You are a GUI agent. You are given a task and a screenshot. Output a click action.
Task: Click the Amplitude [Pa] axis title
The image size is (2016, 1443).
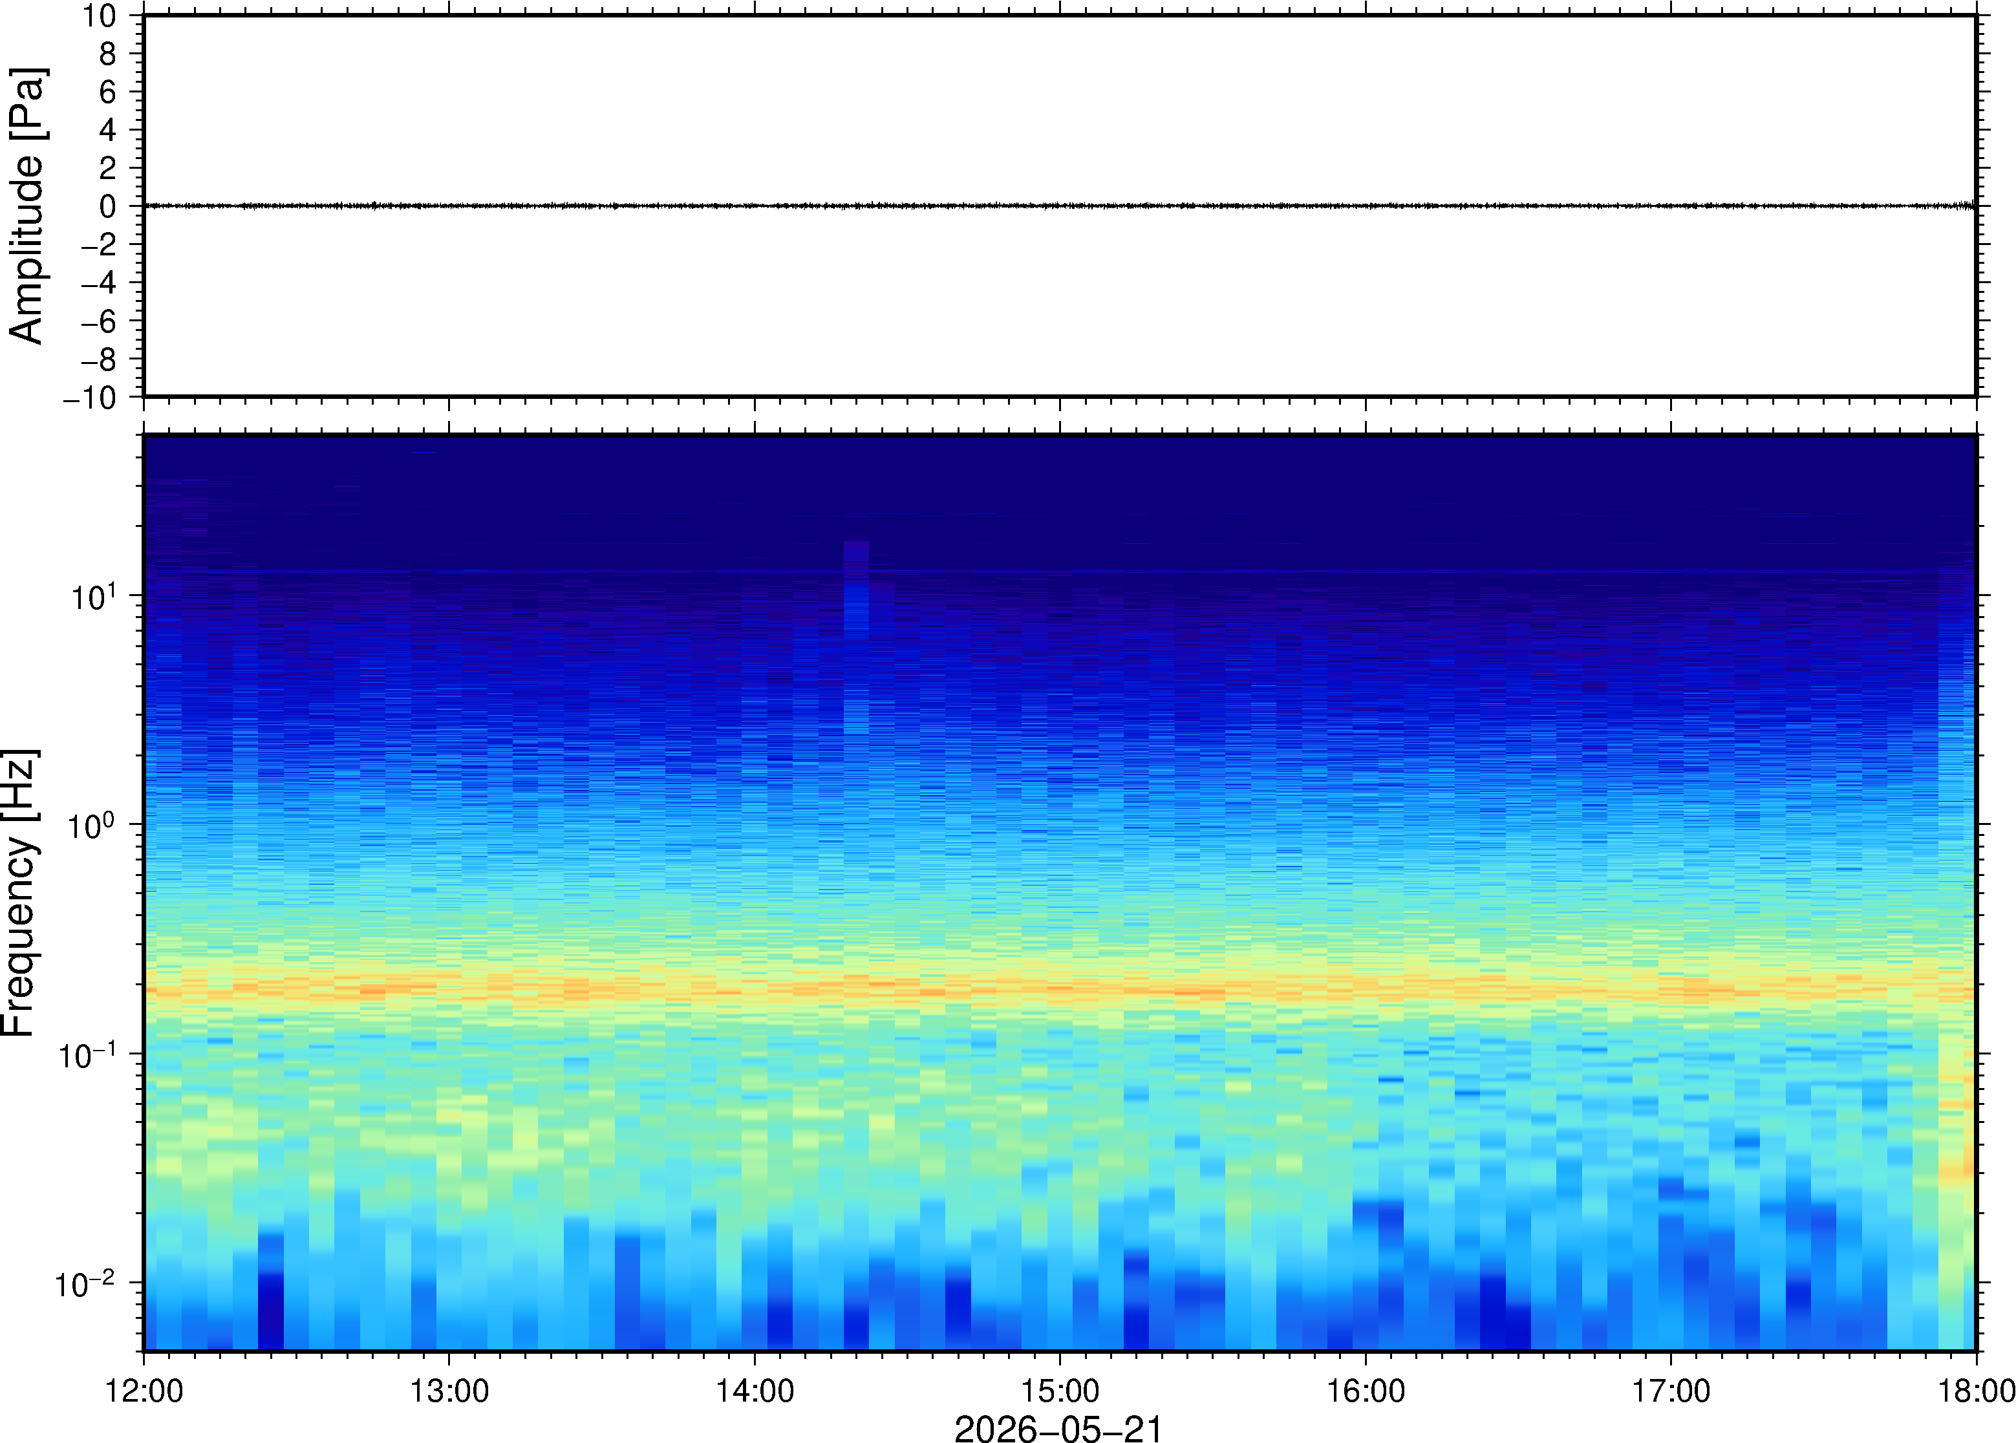[26, 205]
